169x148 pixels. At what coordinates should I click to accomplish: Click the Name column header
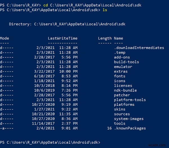tap(119, 38)
